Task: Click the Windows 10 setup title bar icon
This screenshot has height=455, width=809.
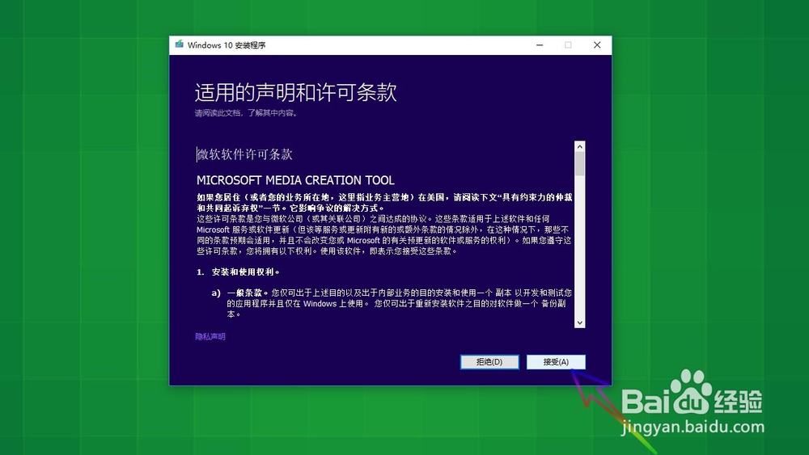Action: pyautogui.click(x=179, y=44)
